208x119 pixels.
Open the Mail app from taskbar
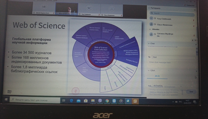pyautogui.click(x=79, y=101)
